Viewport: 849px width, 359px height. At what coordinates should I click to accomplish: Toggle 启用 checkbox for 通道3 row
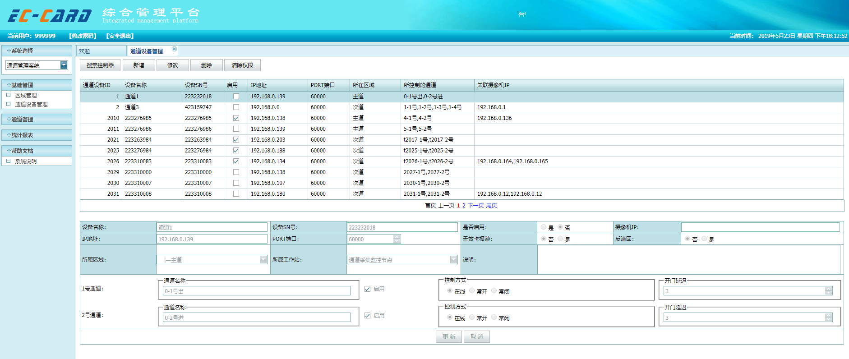pos(236,107)
